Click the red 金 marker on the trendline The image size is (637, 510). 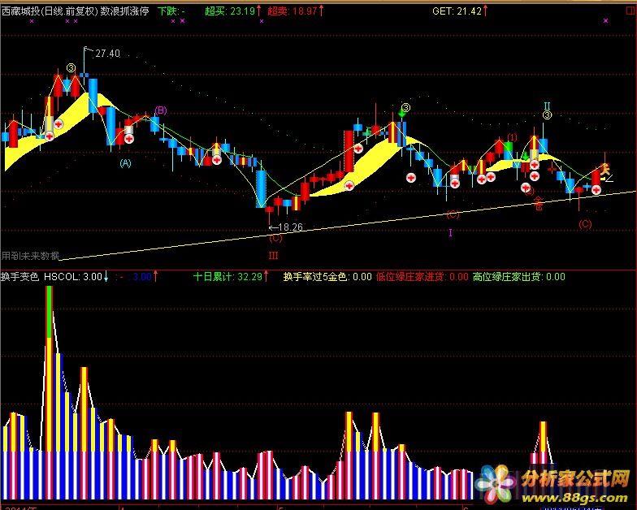(x=539, y=203)
